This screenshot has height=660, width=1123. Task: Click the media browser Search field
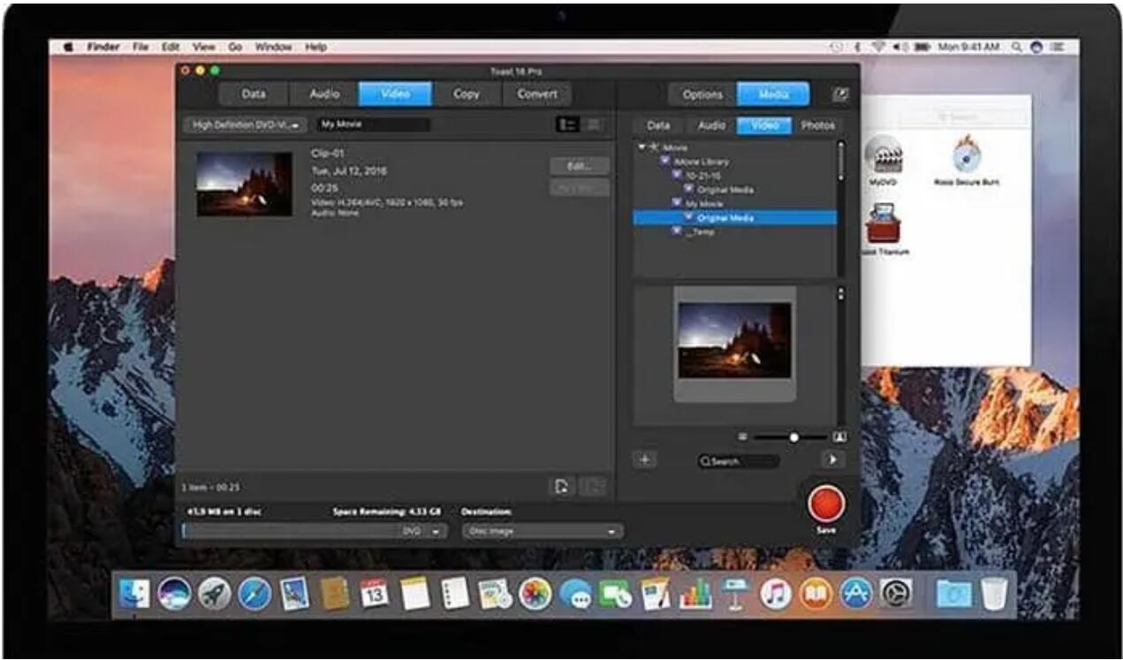point(738,461)
